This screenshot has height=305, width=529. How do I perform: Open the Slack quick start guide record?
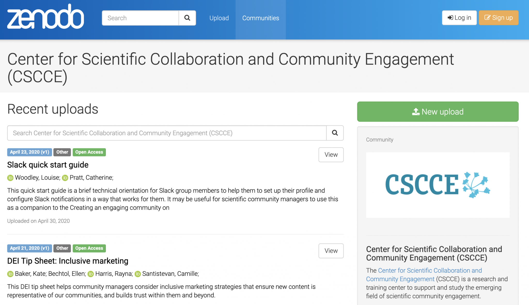tap(48, 165)
